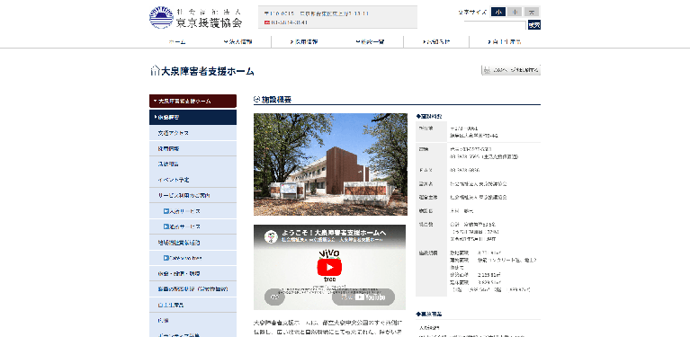Focus the site search input field
Viewport: 690px width, 337px height.
pyautogui.click(x=495, y=25)
